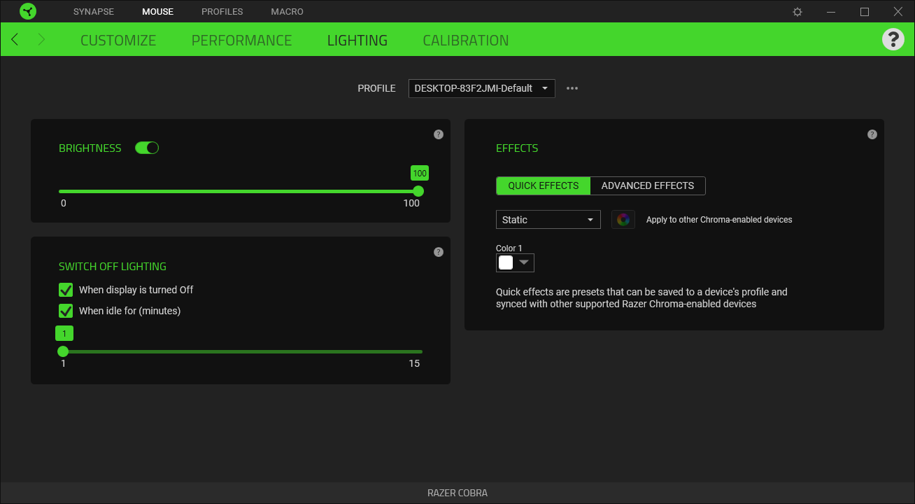The width and height of the screenshot is (915, 504).
Task: Go forward with the right arrow
Action: pos(41,40)
